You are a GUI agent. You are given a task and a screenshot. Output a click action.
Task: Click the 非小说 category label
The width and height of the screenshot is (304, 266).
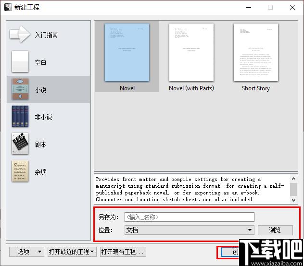[x=43, y=117]
